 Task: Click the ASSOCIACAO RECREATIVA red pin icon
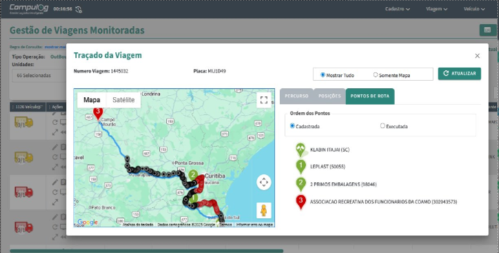tap(301, 202)
